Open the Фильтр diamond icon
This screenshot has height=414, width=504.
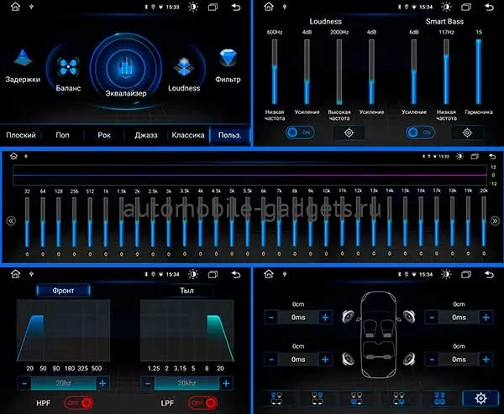point(228,60)
